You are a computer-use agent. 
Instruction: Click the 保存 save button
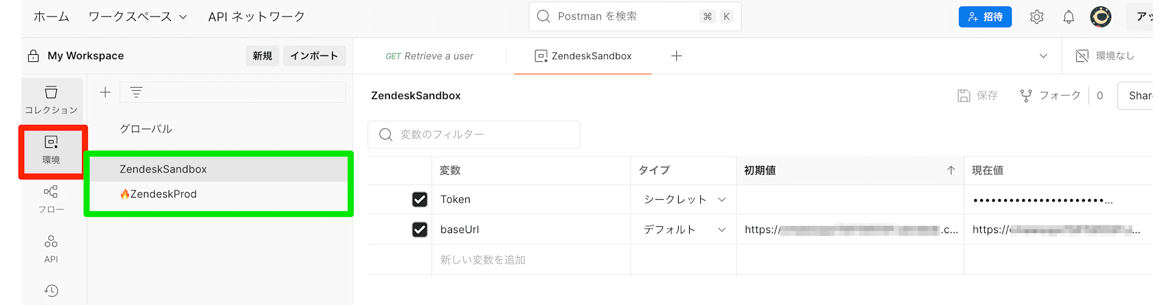click(977, 96)
